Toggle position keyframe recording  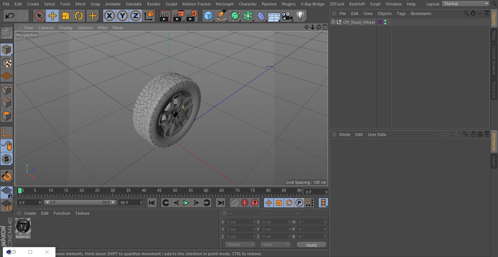269,203
